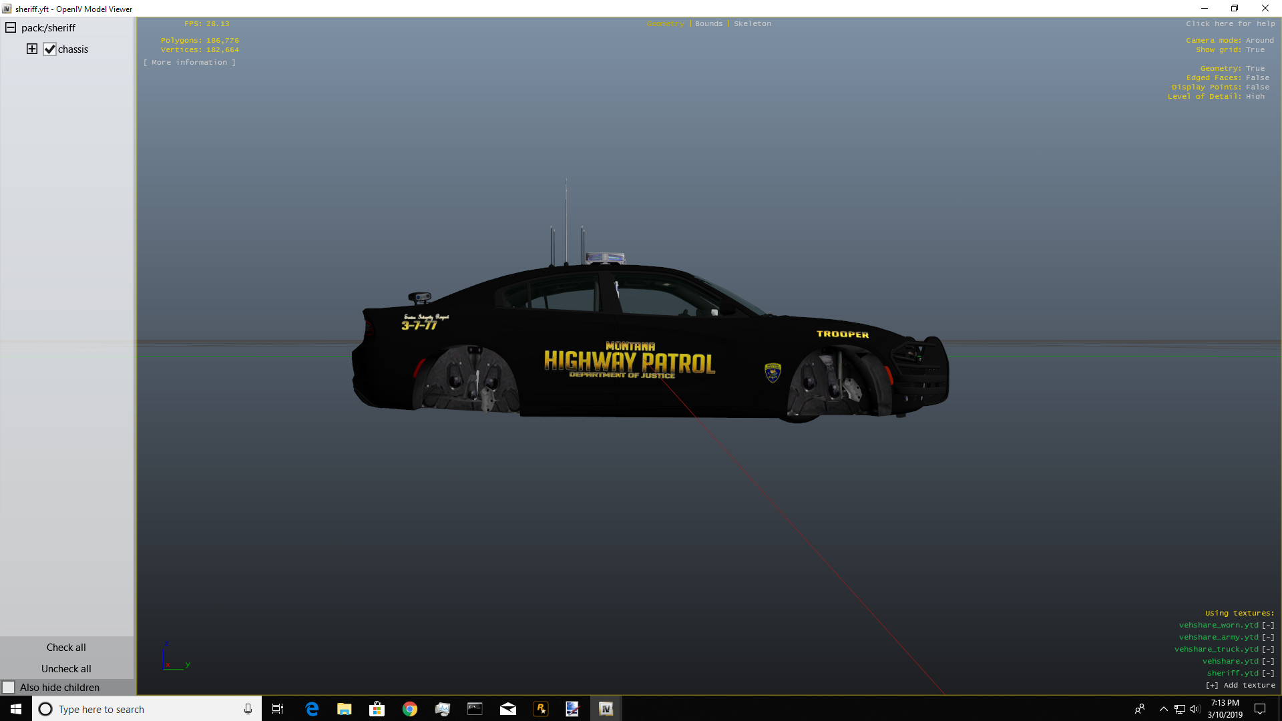Switch to Bounds view tab
1282x721 pixels.
[x=708, y=23]
